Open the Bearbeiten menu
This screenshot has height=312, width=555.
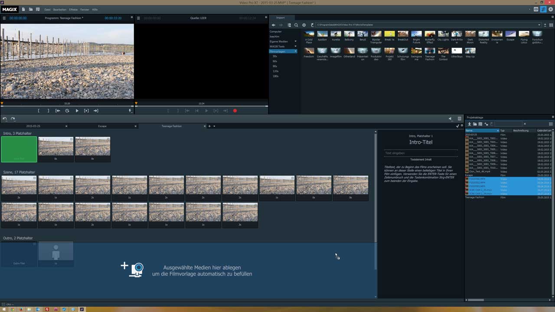[x=60, y=10]
